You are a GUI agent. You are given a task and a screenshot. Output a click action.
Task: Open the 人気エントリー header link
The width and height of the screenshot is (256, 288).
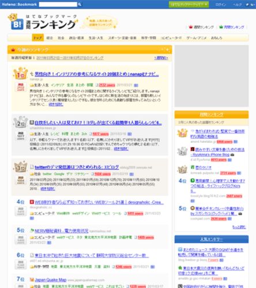[212, 239]
